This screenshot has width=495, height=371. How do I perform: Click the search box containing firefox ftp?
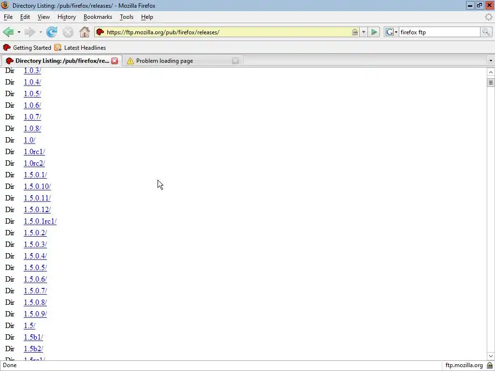tap(439, 32)
